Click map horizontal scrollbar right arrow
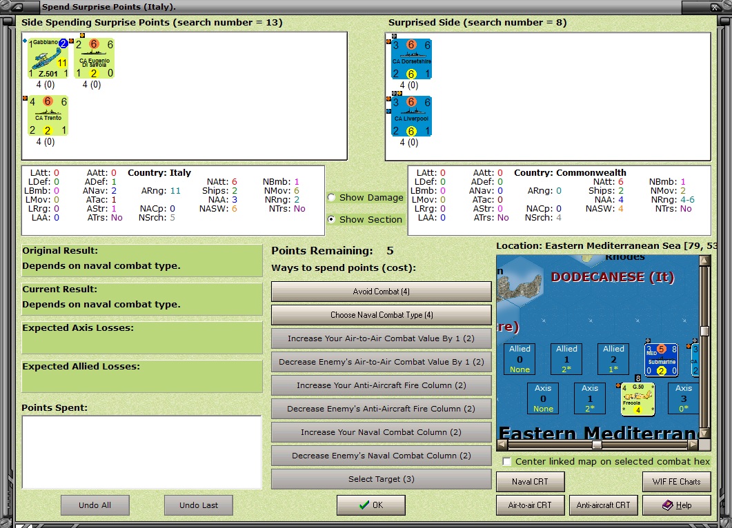The image size is (732, 528). [693, 445]
